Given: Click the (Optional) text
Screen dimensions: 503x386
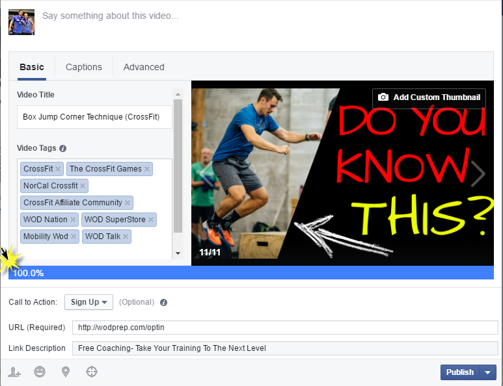Looking at the screenshot, I should (137, 302).
